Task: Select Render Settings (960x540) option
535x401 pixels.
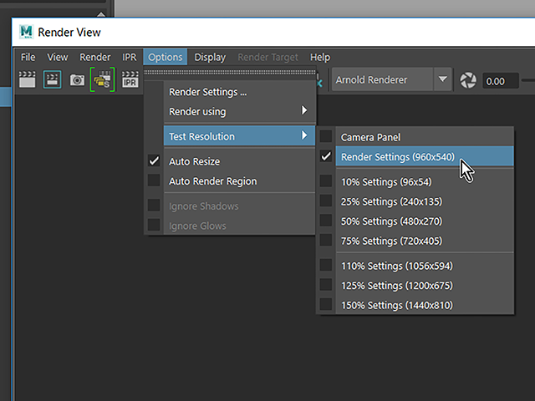Action: (425, 156)
